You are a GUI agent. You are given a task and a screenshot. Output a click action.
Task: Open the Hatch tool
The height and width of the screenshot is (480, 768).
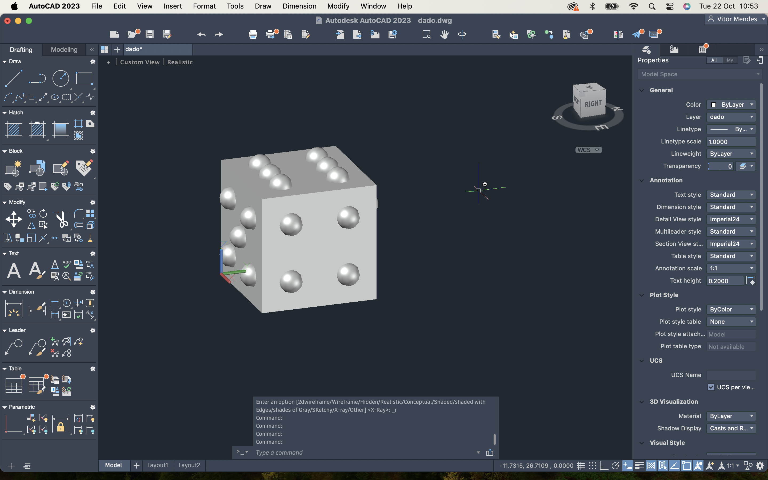click(x=14, y=130)
